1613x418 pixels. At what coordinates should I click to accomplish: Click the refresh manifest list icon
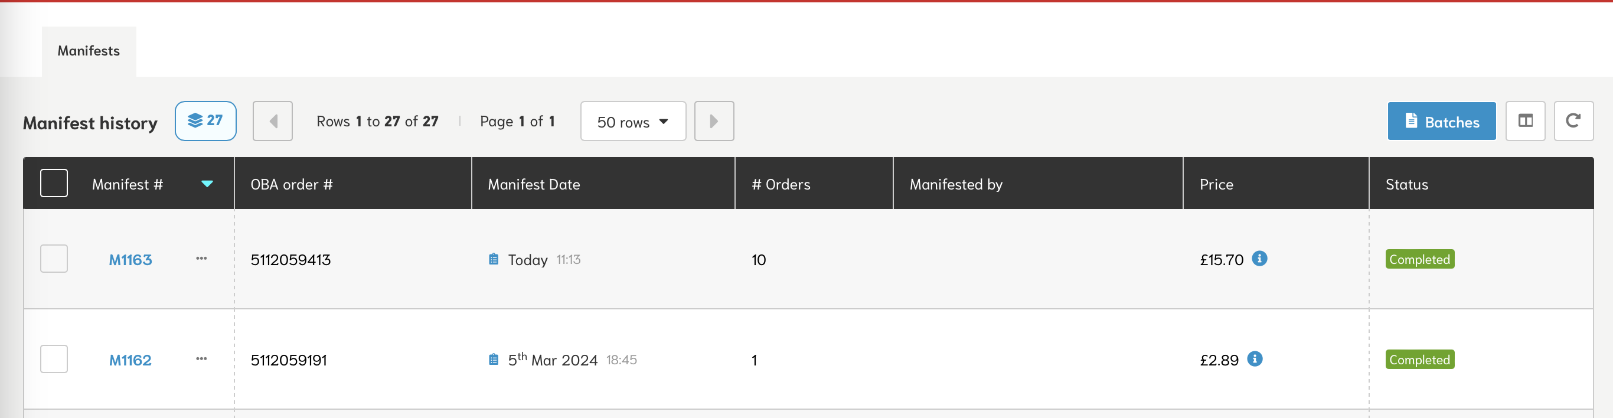(x=1572, y=121)
